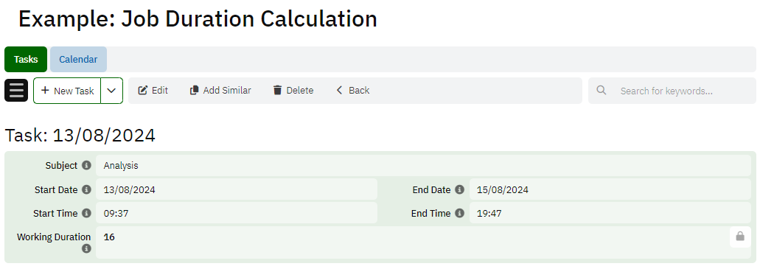Click the Subject info icon
Viewport: 760px width, 269px height.
click(x=86, y=166)
